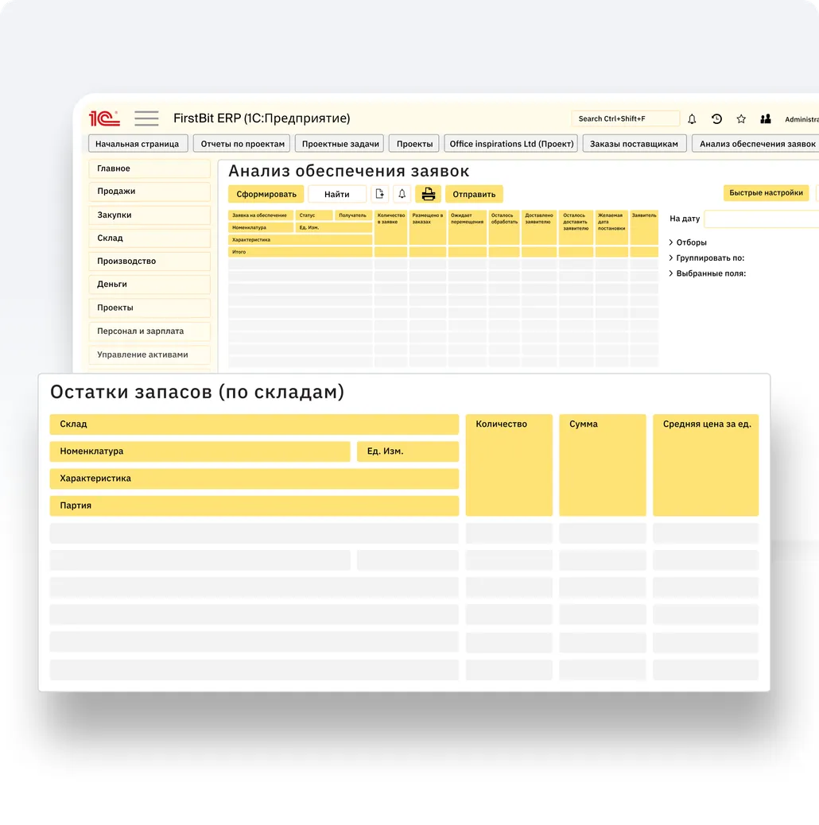This screenshot has width=819, height=825.
Task: Click the toolbar bell reminder icon
Action: pyautogui.click(x=402, y=194)
